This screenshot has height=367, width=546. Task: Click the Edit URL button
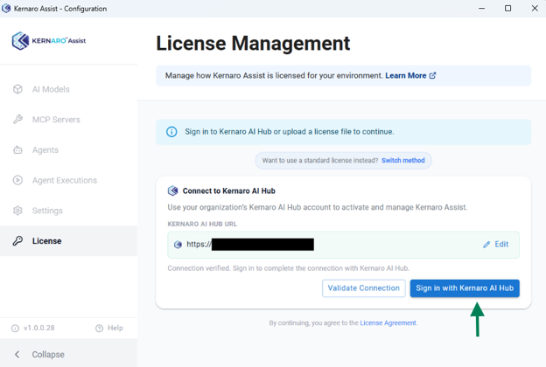pyautogui.click(x=495, y=245)
